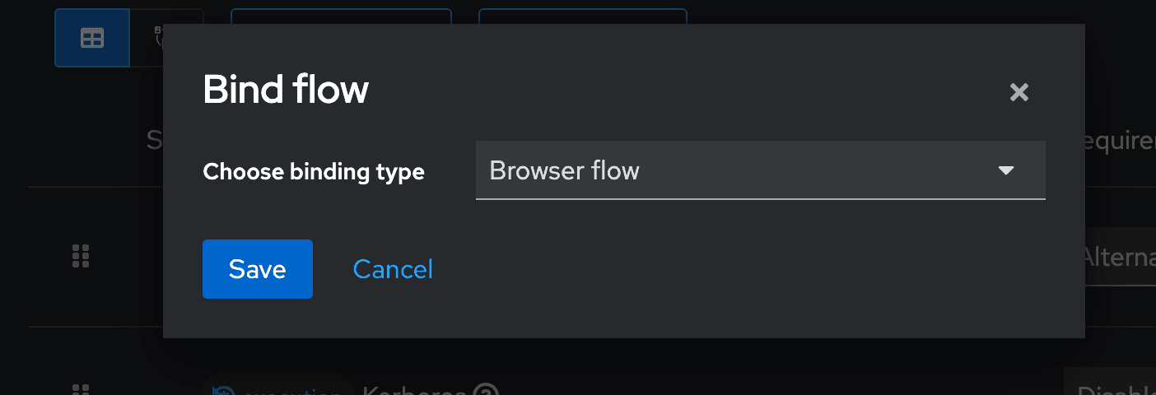Save the flow binding
The width and height of the screenshot is (1156, 395).
click(x=257, y=269)
